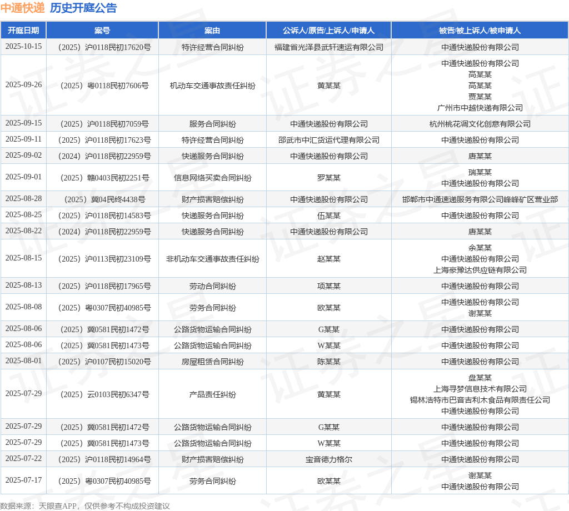Click defendant 锡林浩特市巴音吉利木食品有限责任公司
Image resolution: width=569 pixels, height=511 pixels.
click(480, 400)
